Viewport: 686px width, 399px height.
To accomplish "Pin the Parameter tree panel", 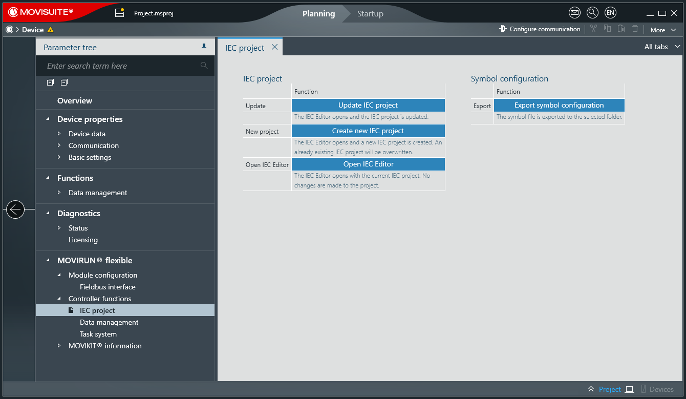I will click(x=204, y=47).
